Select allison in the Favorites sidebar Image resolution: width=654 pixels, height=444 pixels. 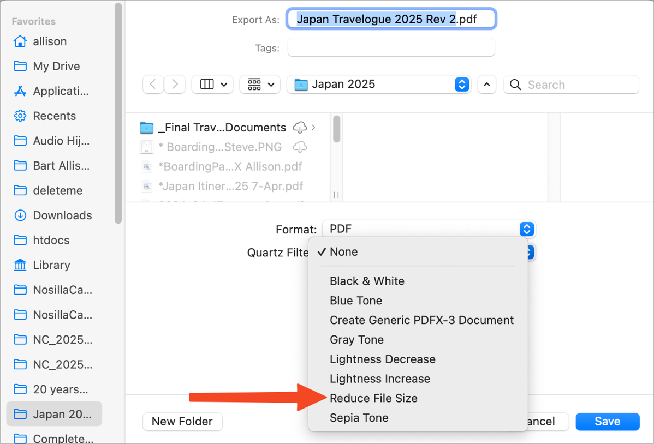point(50,41)
